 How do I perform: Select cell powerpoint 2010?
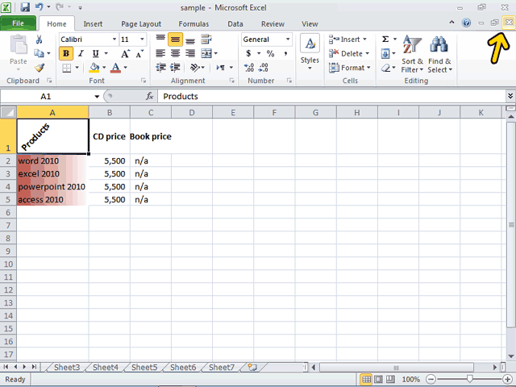52,186
